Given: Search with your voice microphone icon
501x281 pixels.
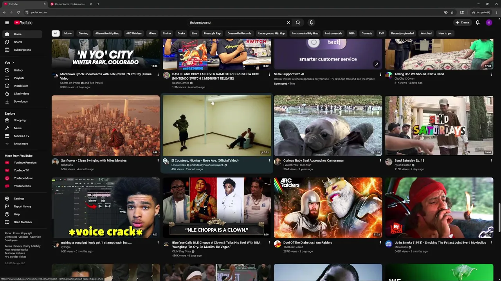Looking at the screenshot, I should [311, 23].
